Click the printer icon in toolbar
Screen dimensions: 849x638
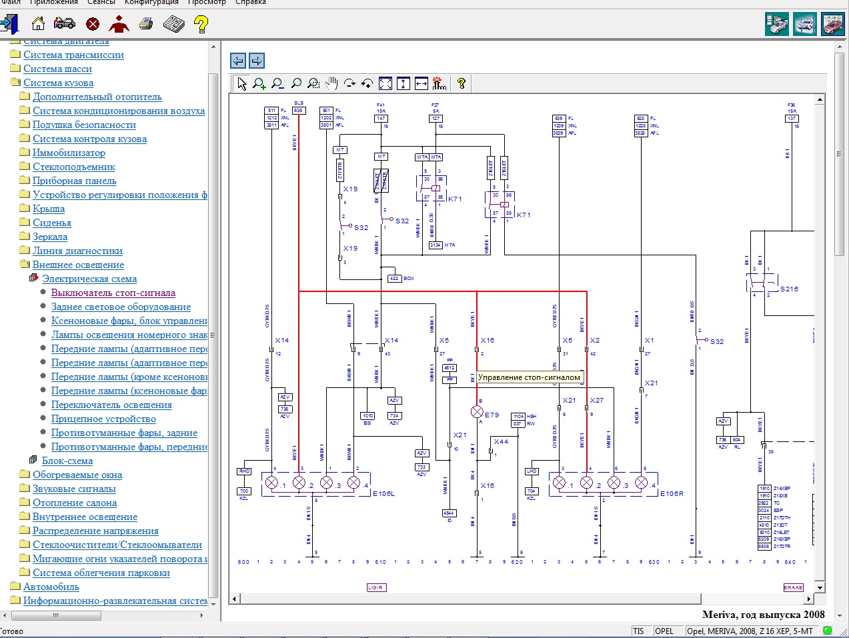146,25
